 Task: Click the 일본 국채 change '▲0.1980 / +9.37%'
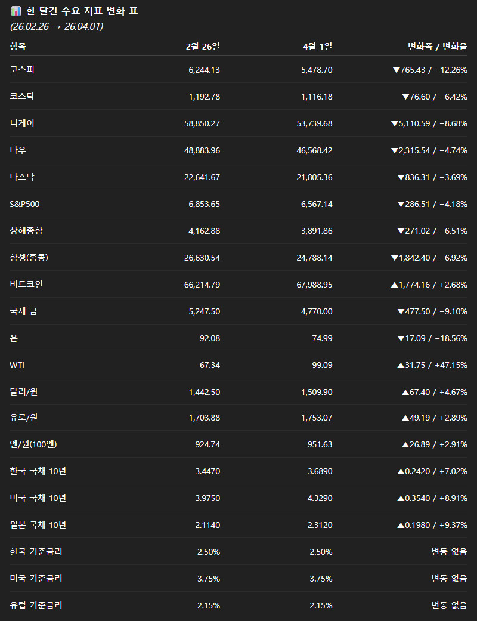pyautogui.click(x=432, y=525)
